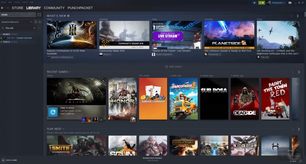
Task: Open For Honor game tile
Action: [x=122, y=99]
